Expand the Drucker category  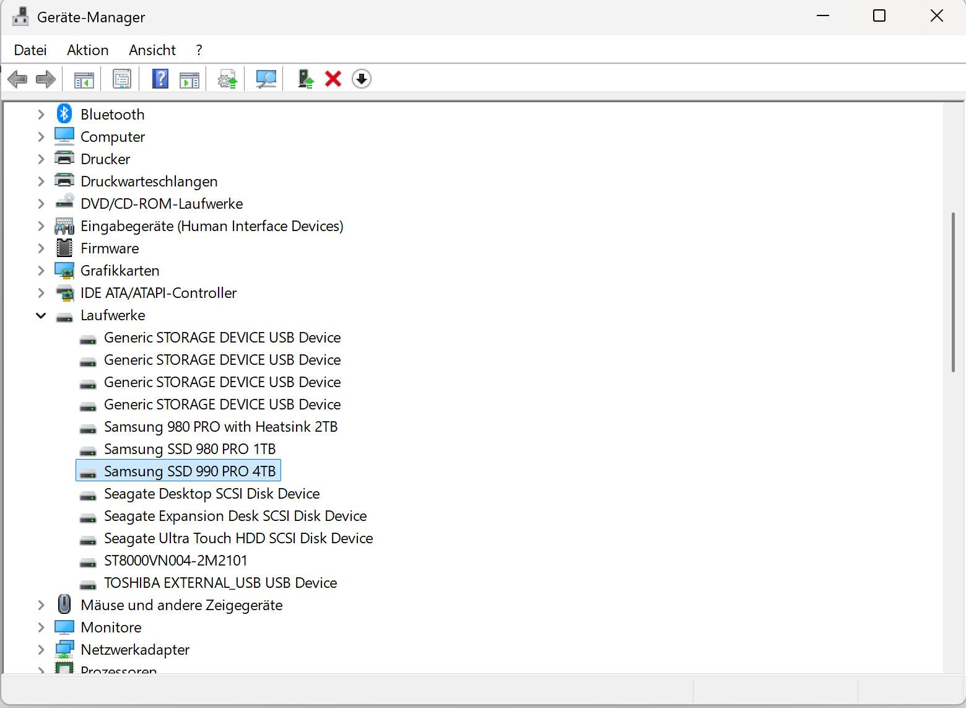click(x=41, y=159)
